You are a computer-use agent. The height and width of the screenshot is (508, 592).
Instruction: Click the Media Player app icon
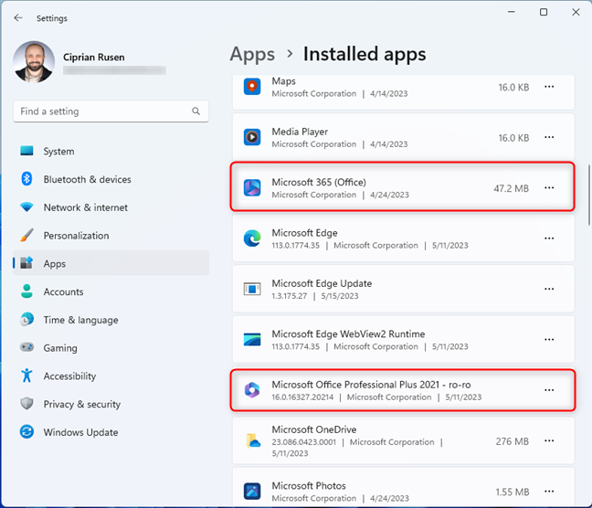tap(252, 137)
